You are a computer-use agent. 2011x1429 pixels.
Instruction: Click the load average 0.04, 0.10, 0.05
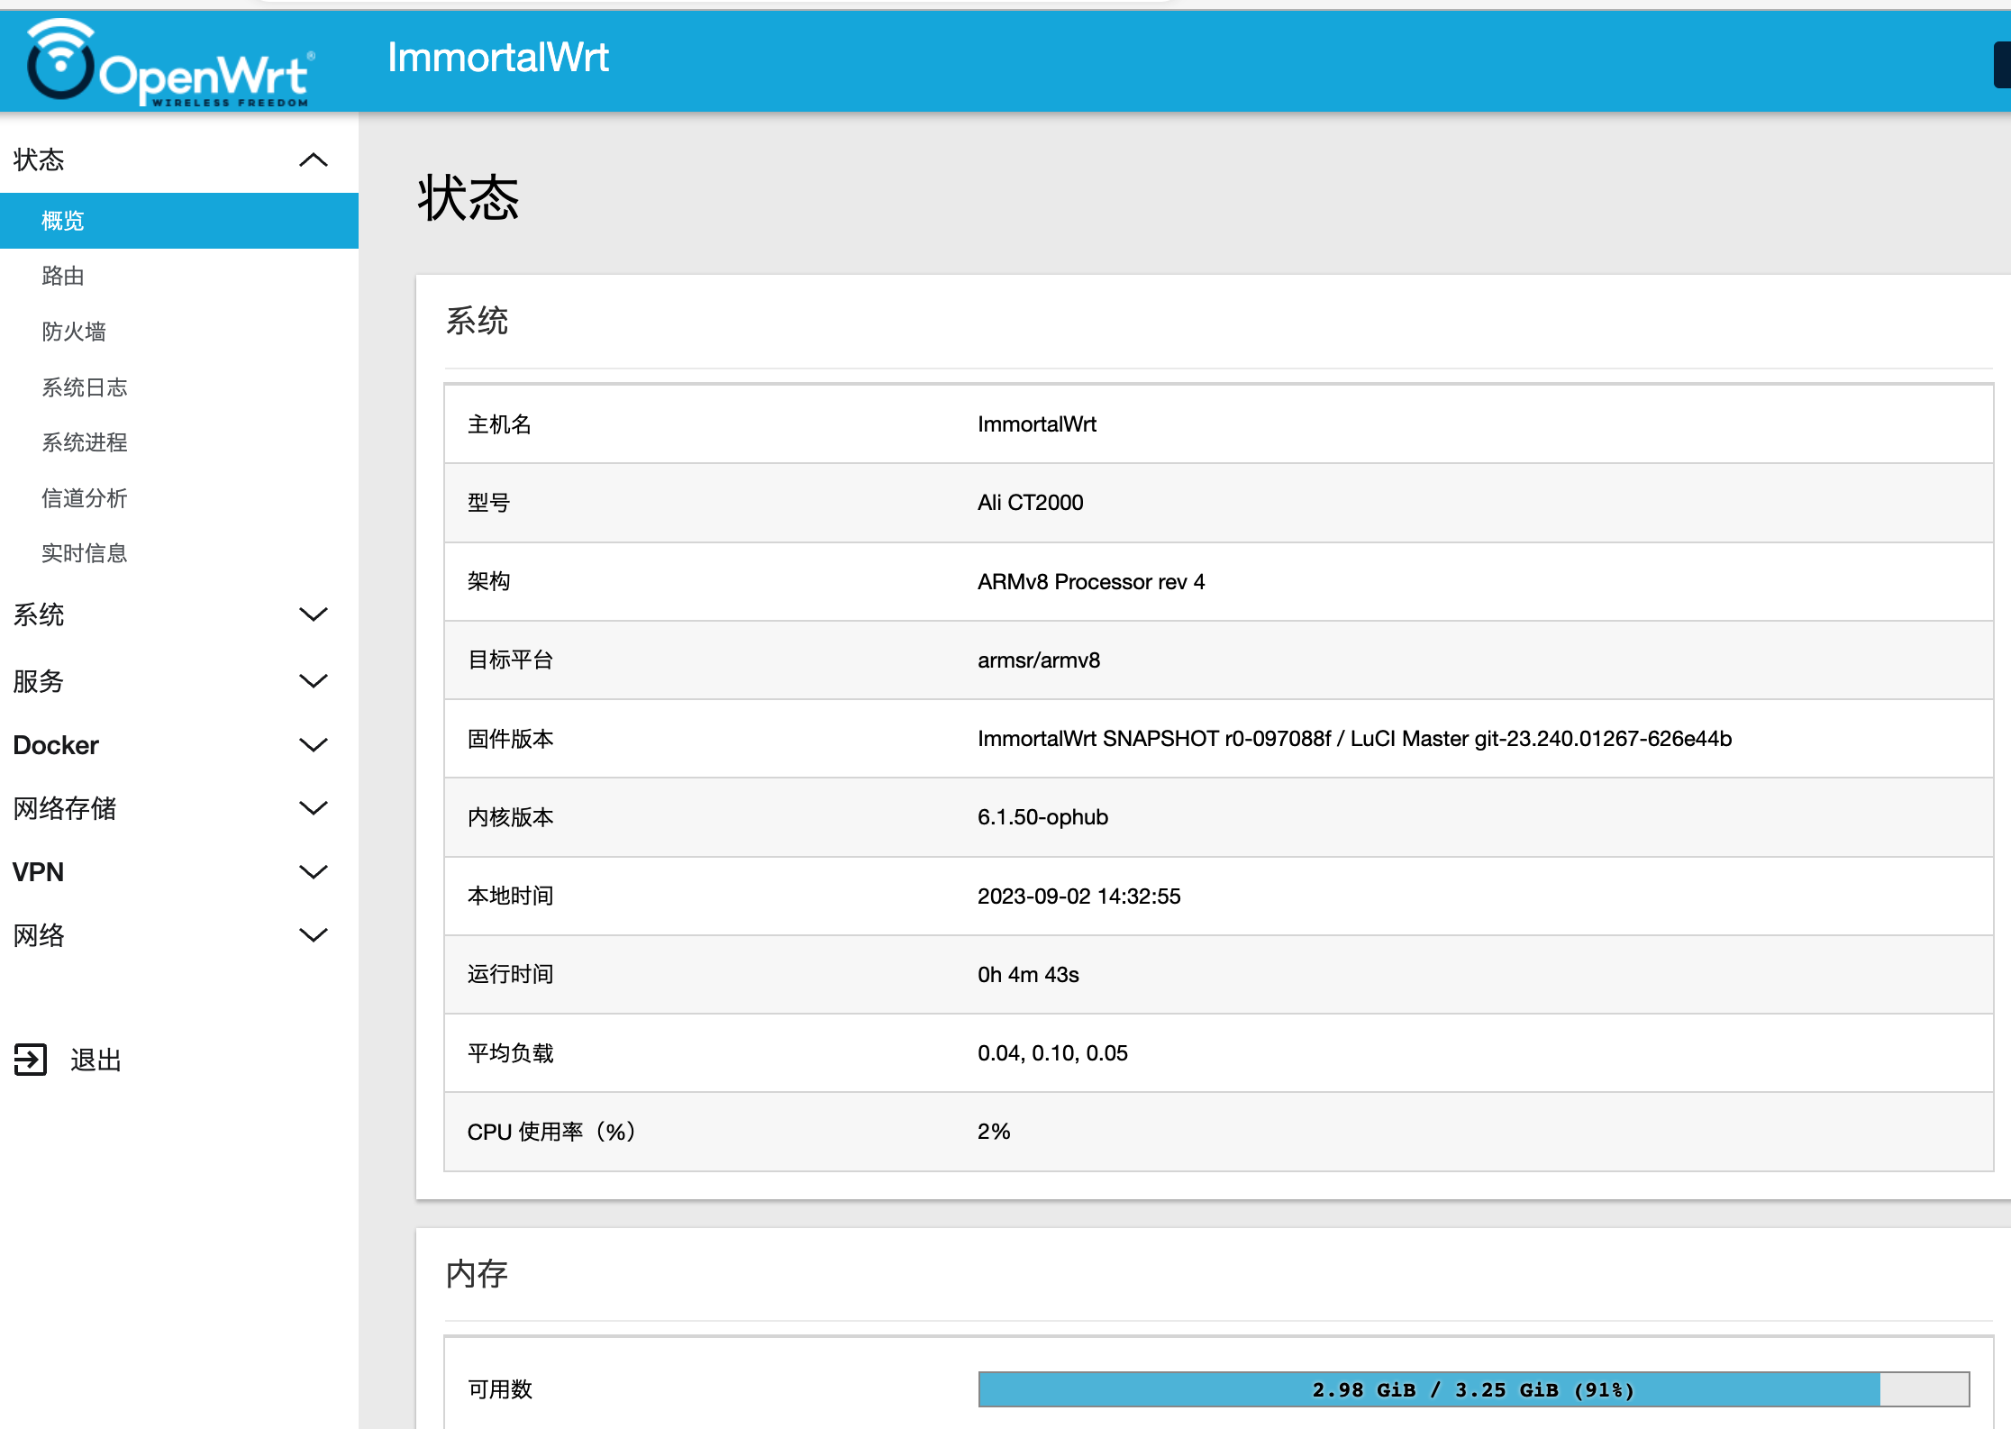(1052, 1053)
